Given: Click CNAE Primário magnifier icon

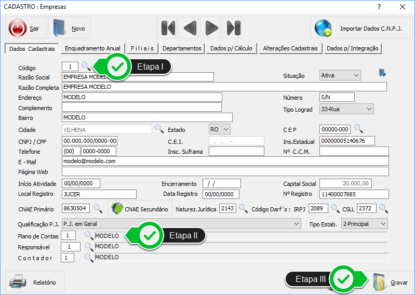Looking at the screenshot, I should coord(98,208).
